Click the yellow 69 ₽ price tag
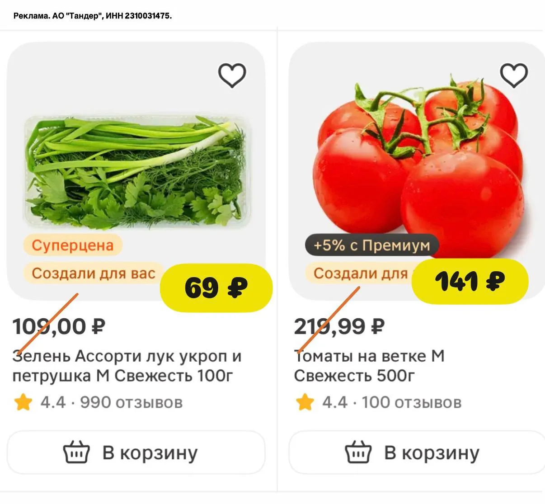The width and height of the screenshot is (545, 504). (x=216, y=287)
